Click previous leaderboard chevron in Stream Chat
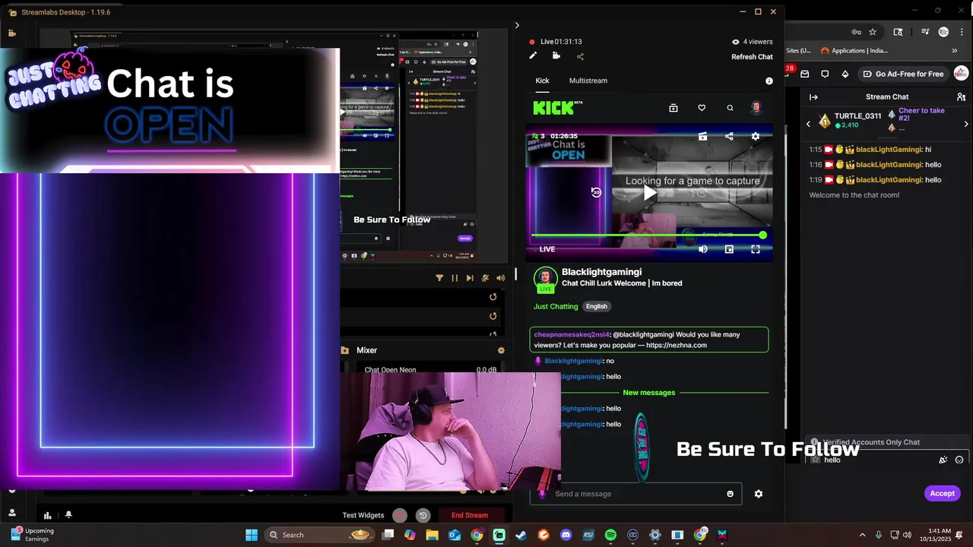This screenshot has height=547, width=973. click(x=808, y=124)
